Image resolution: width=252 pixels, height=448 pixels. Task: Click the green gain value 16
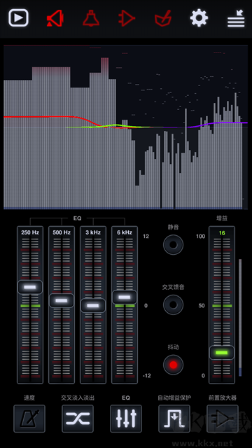[222, 233]
